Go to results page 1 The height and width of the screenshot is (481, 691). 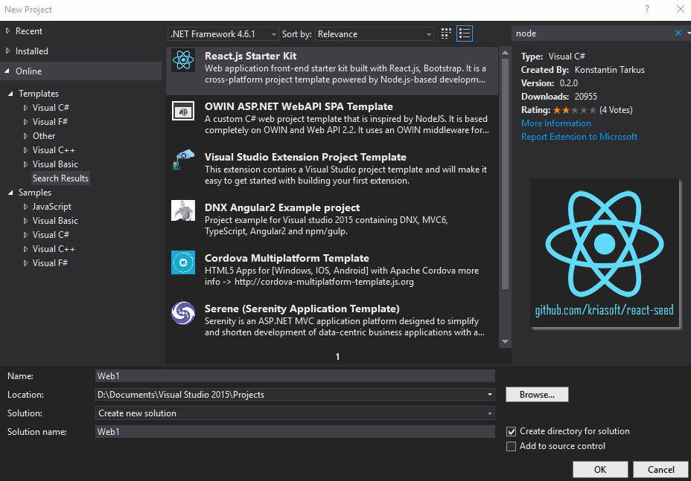click(x=337, y=357)
